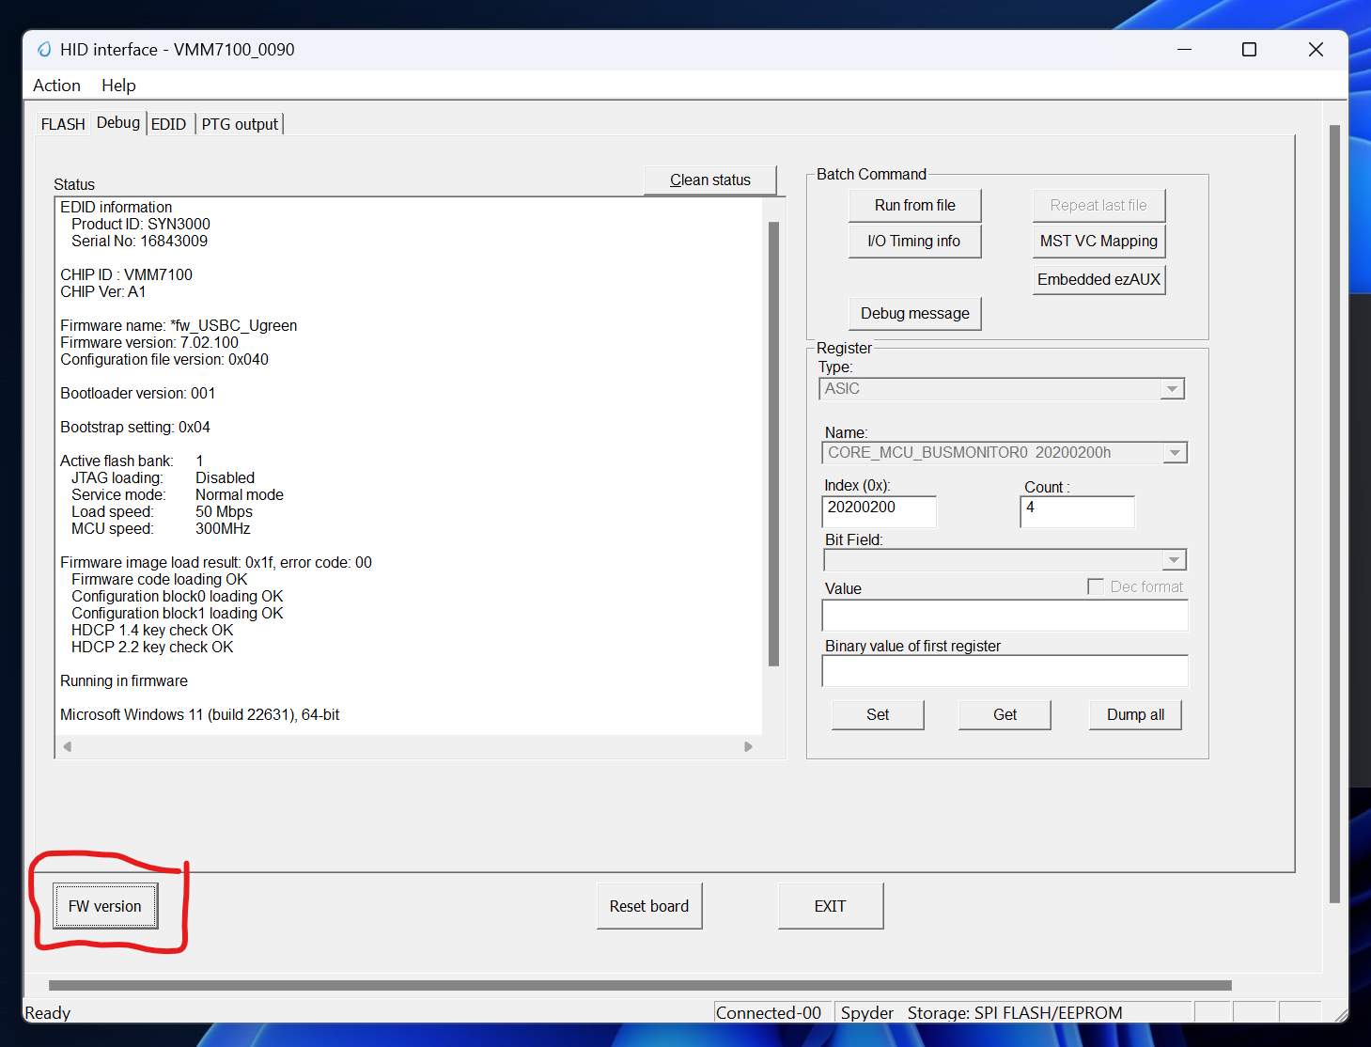Click the Debug message button

(915, 313)
